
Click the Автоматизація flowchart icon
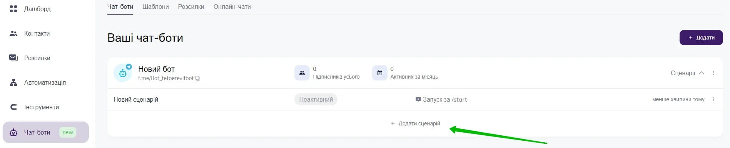(x=13, y=82)
